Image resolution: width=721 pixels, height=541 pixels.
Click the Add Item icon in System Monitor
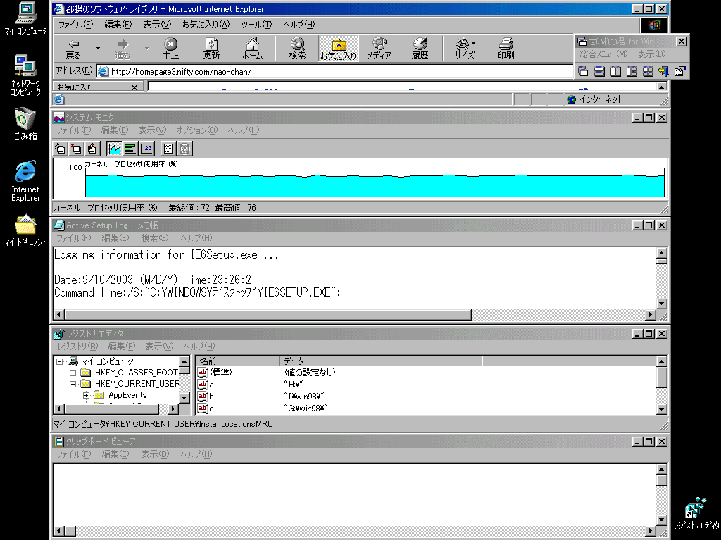coord(61,148)
